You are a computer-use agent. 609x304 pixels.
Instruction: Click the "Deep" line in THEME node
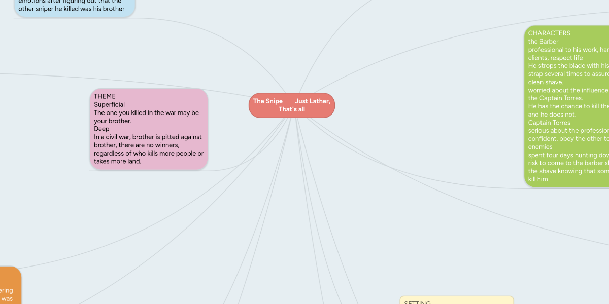click(x=101, y=129)
